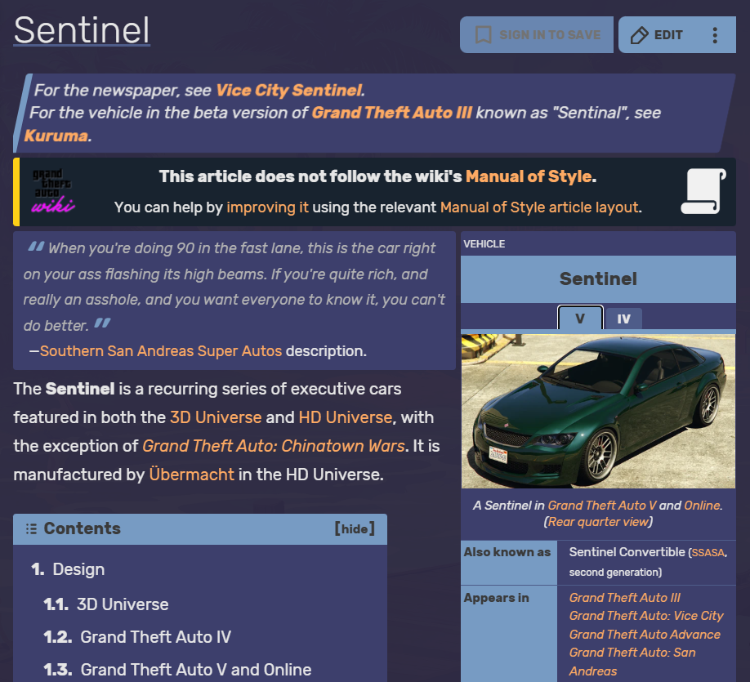
Task: Open Manual of Style bold link
Action: [529, 176]
